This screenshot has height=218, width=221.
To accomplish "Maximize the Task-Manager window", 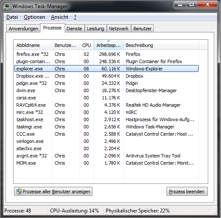I will pos(192,5).
